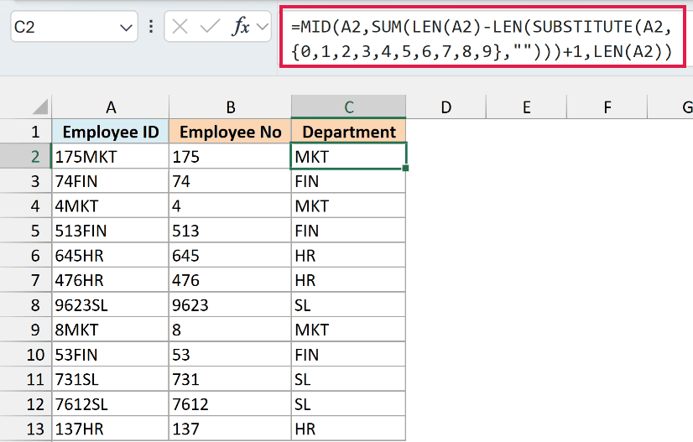Expand the dropdown next to fx button
This screenshot has height=442, width=693.
point(263,27)
